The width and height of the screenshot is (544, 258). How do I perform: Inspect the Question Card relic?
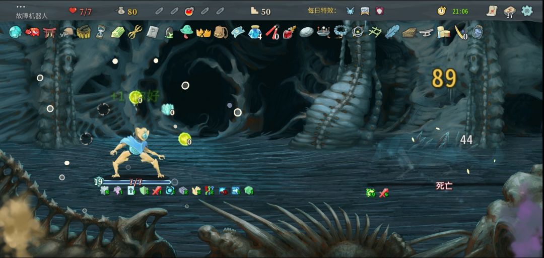click(152, 32)
